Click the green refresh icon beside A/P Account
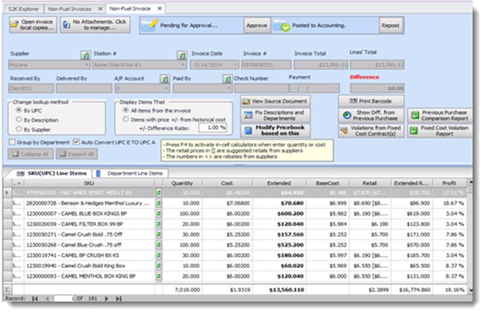The height and width of the screenshot is (315, 486). pos(163,79)
